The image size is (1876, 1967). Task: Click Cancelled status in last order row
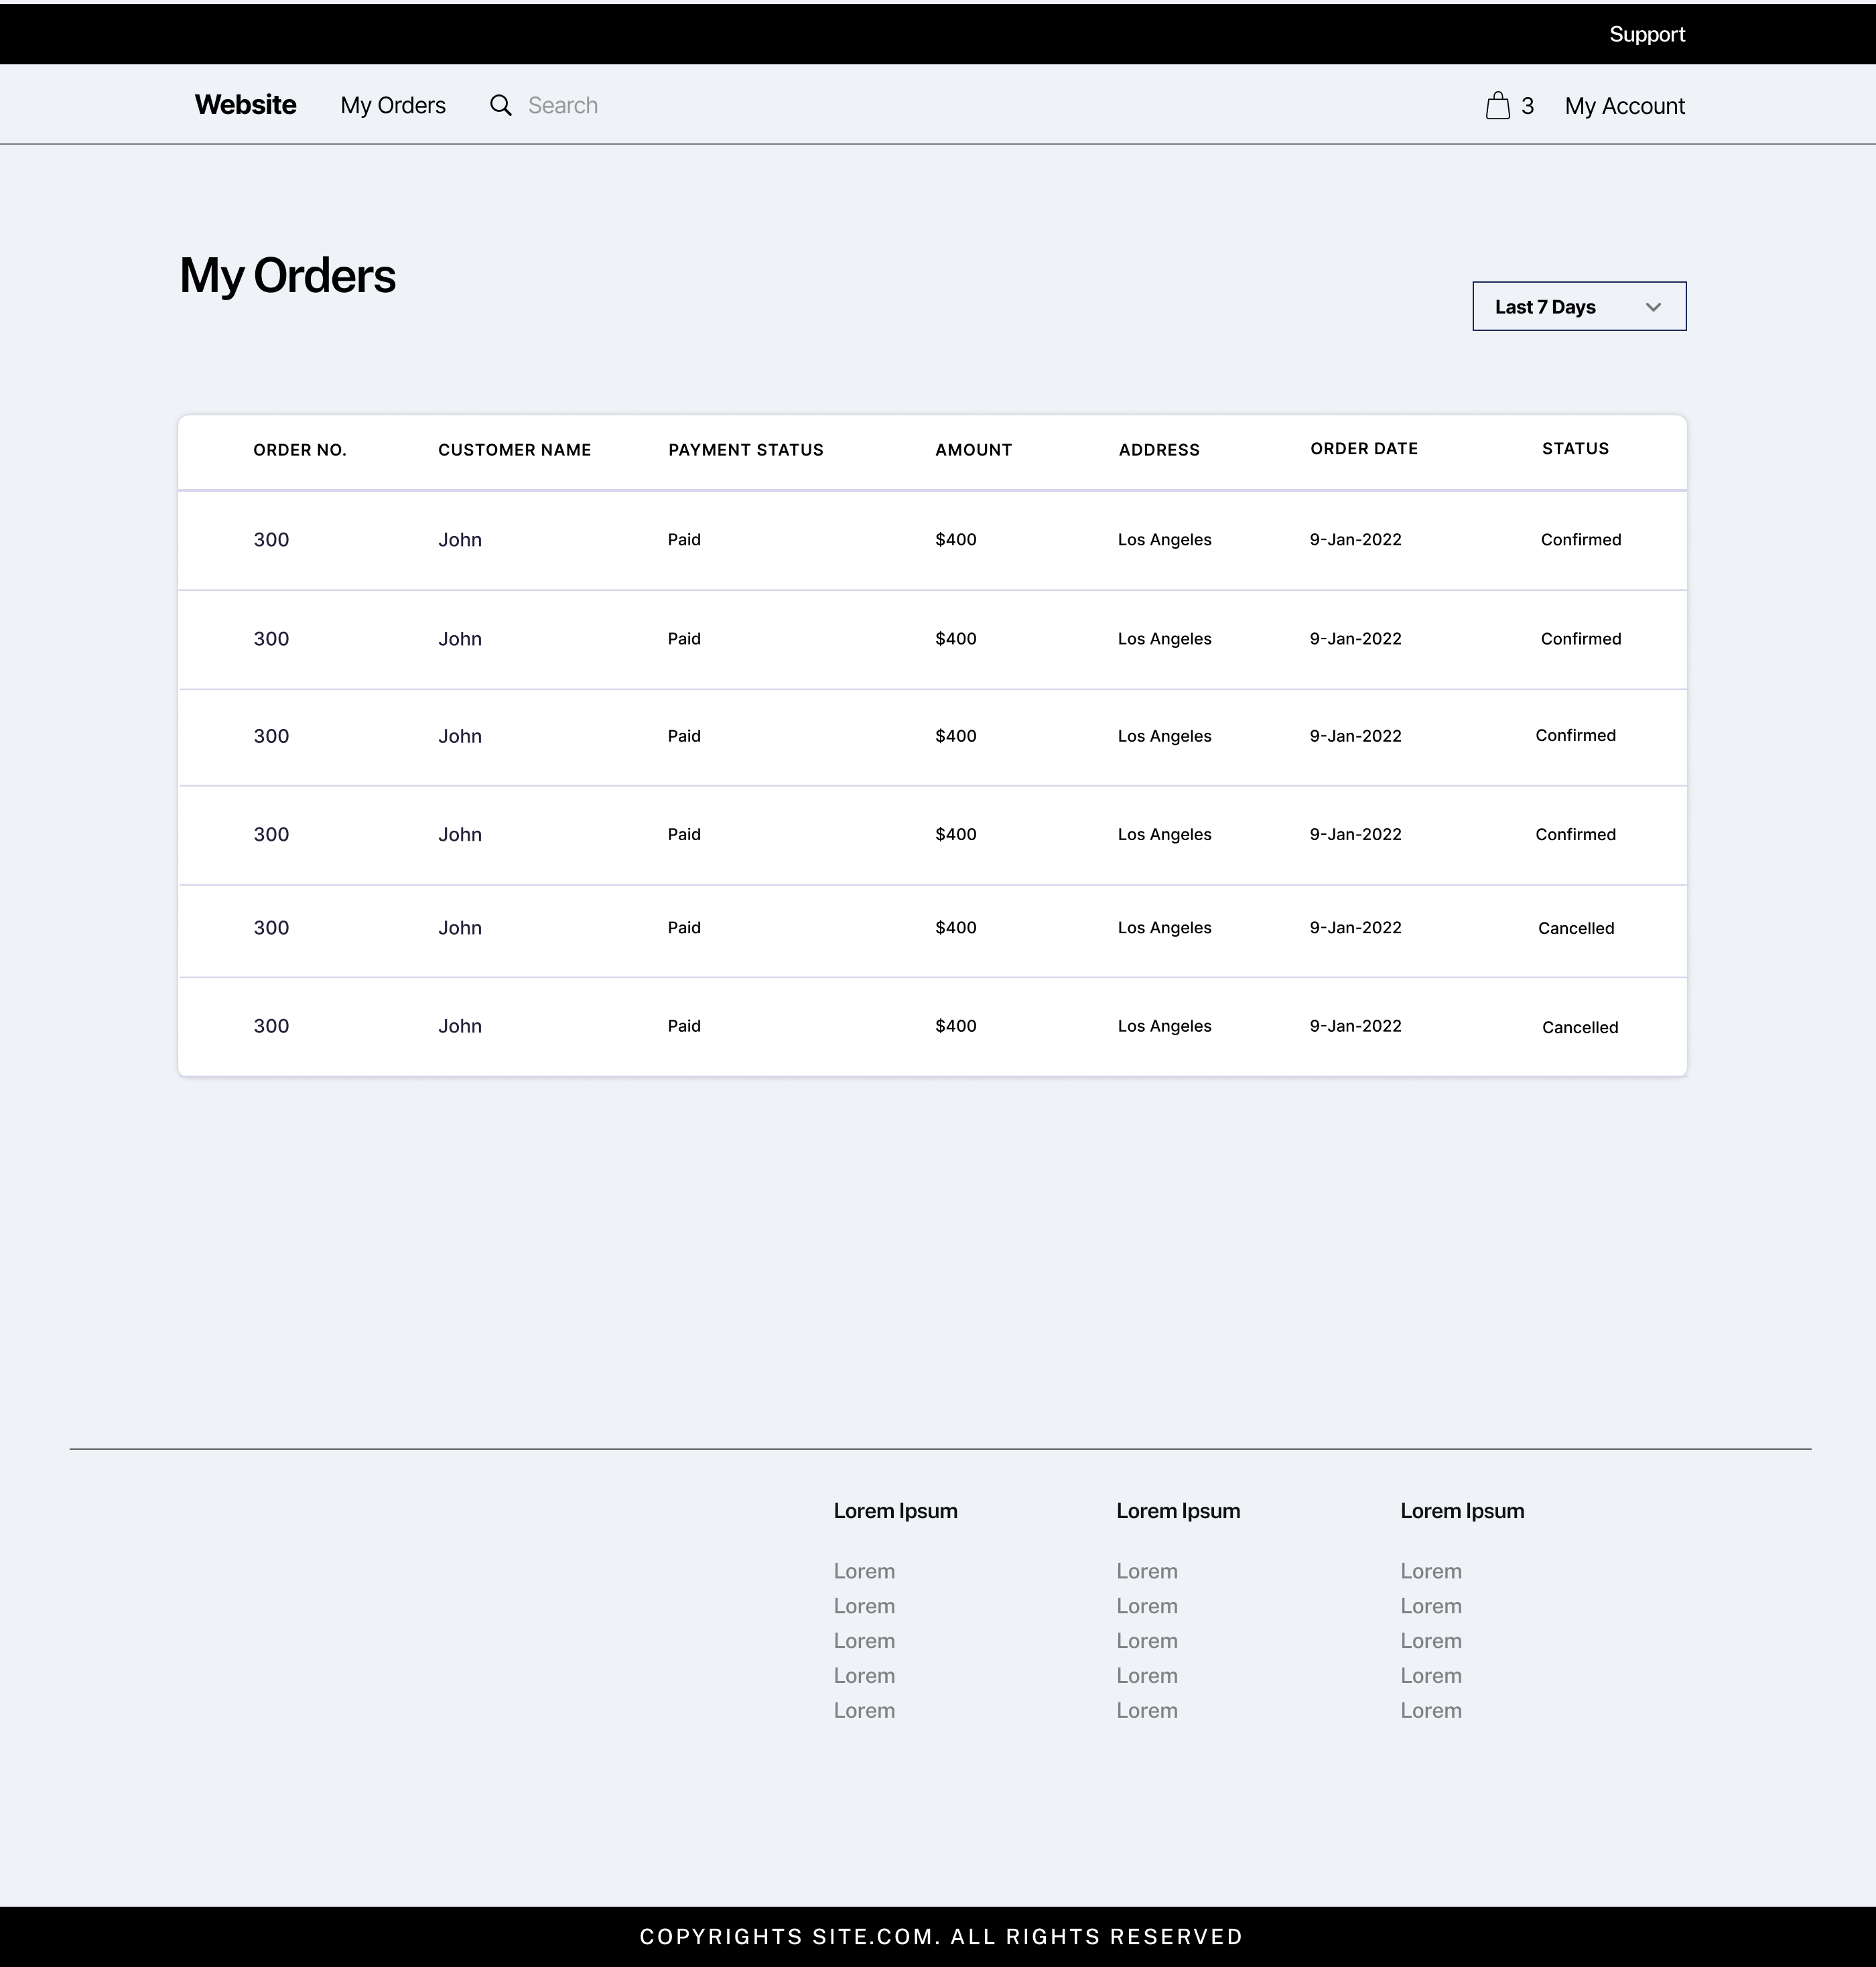click(1580, 1028)
